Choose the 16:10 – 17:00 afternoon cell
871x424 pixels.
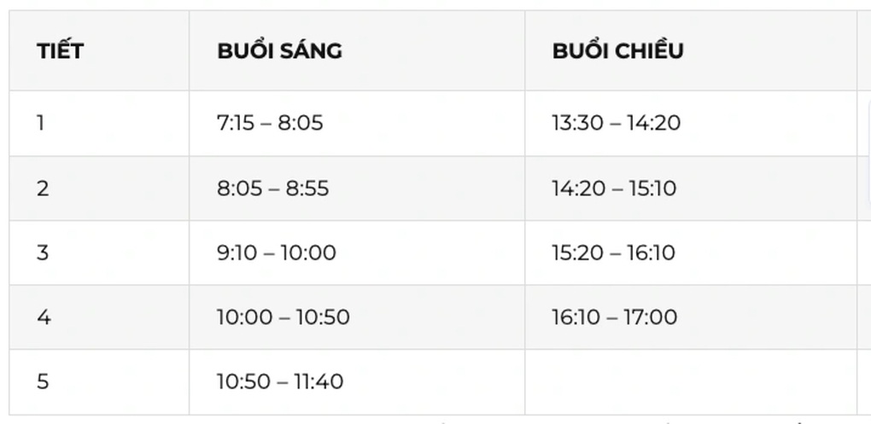coord(614,317)
